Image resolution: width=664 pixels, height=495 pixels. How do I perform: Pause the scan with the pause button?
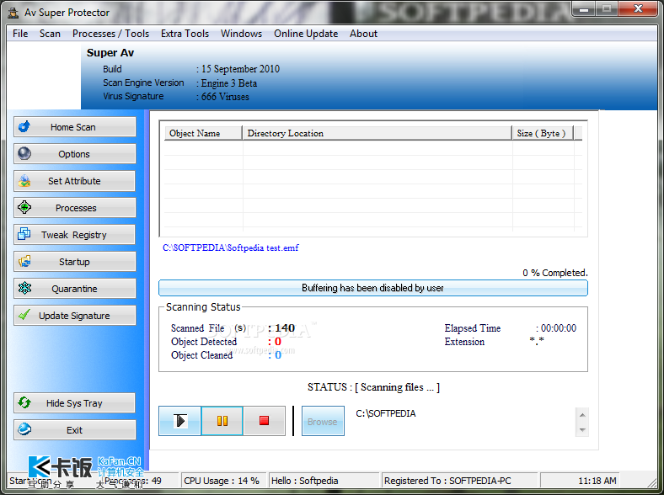222,421
